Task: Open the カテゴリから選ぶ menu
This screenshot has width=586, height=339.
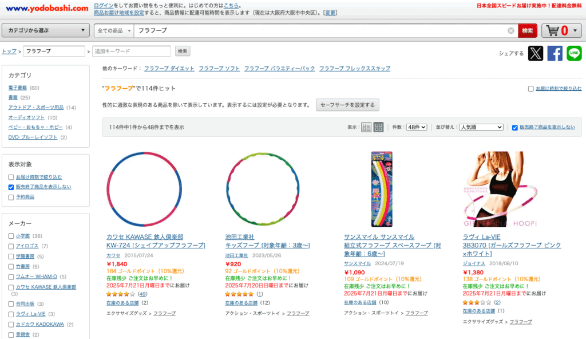Action: tap(46, 30)
